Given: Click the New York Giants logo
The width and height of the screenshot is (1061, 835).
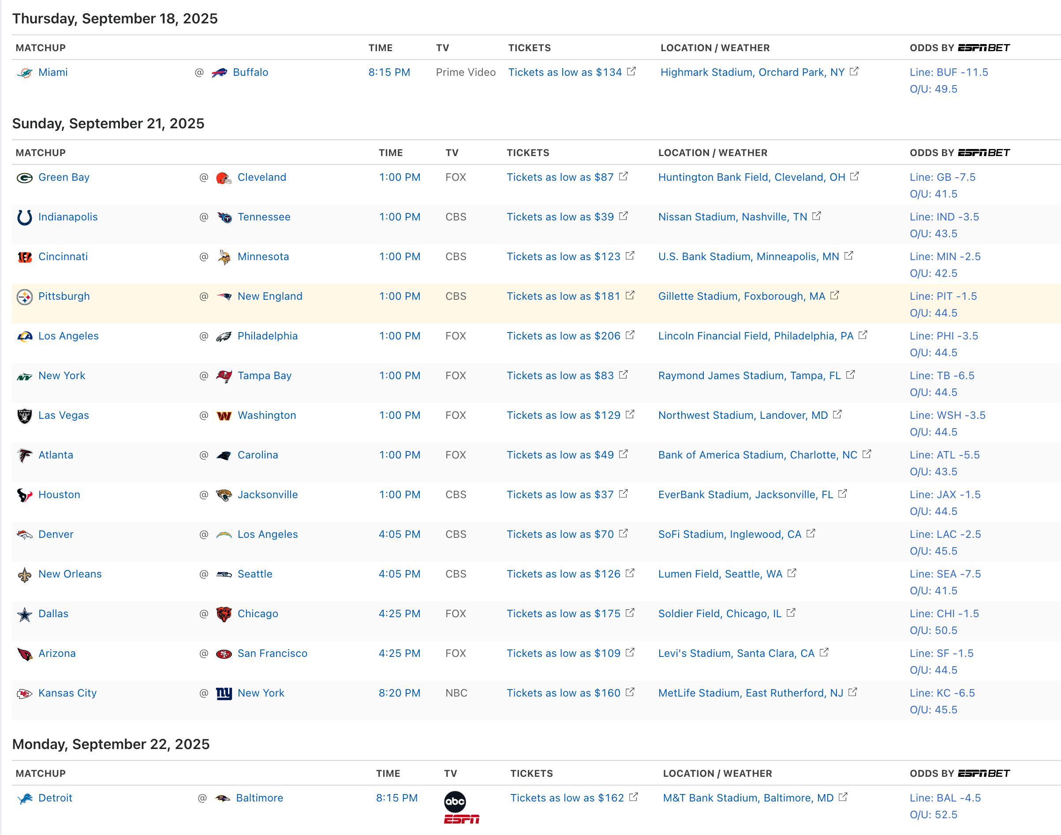Looking at the screenshot, I should pos(224,694).
